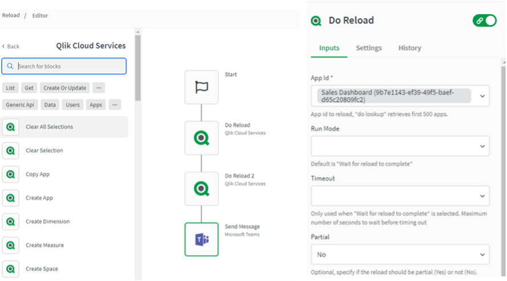This screenshot has width=507, height=281.
Task: Click the Create Measure label
Action: click(x=44, y=246)
